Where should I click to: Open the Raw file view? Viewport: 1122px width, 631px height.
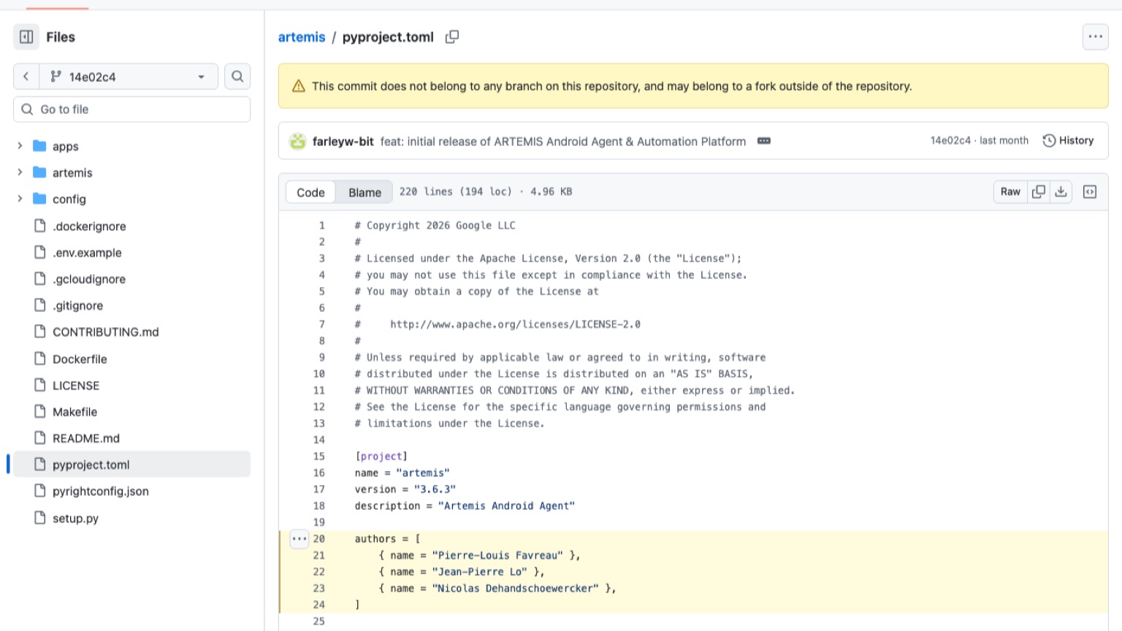click(x=1010, y=191)
